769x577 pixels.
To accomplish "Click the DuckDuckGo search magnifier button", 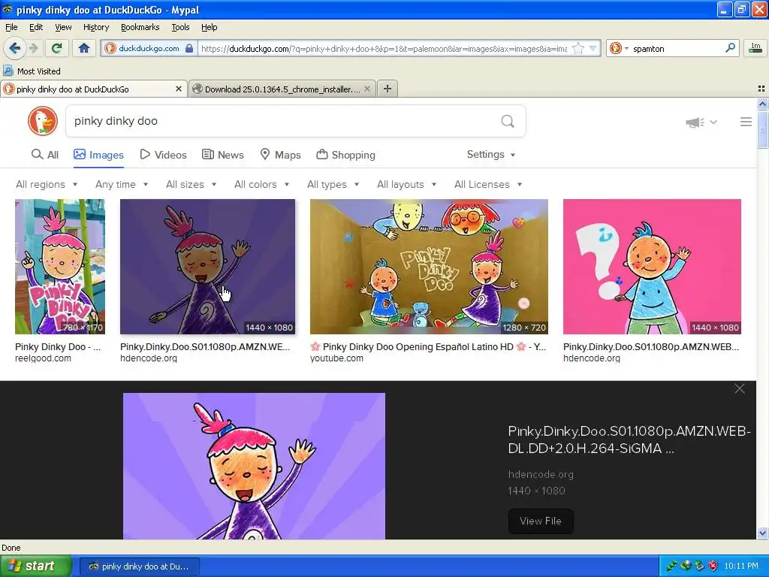I will (x=508, y=121).
